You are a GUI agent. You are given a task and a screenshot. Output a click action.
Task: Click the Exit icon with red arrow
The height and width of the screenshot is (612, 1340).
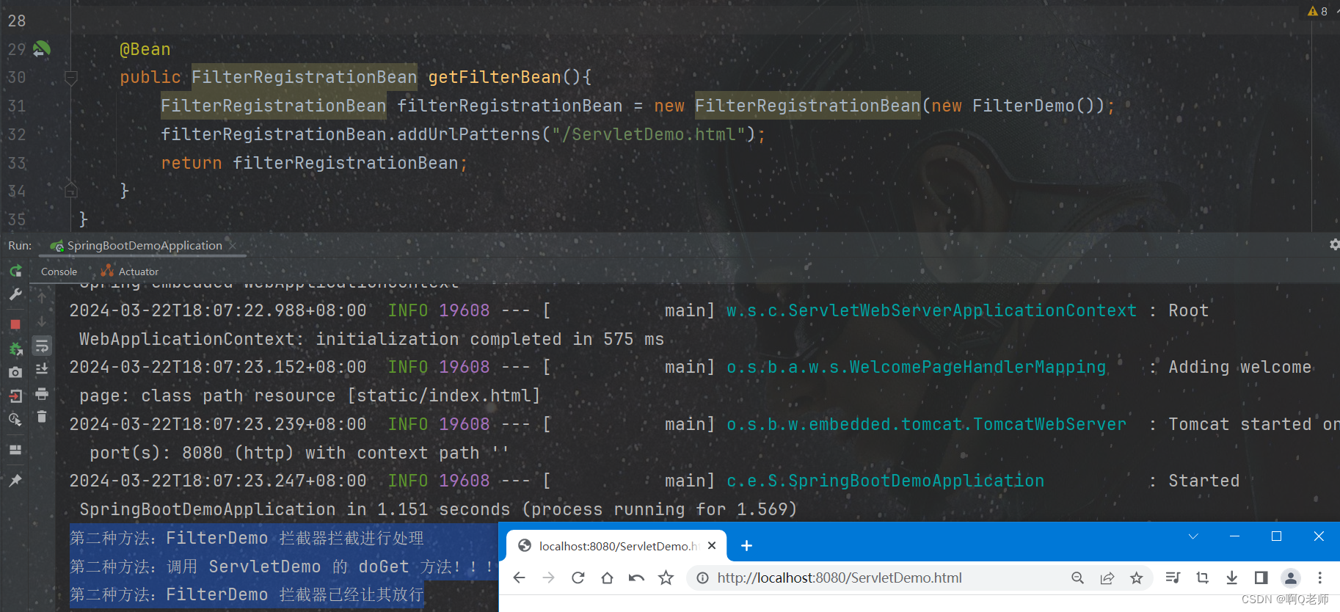[x=15, y=396]
